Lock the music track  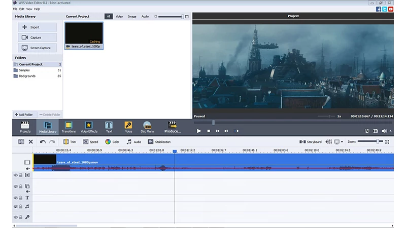point(21,207)
